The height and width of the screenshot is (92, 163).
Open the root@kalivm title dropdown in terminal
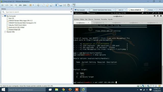[x=118, y=16]
